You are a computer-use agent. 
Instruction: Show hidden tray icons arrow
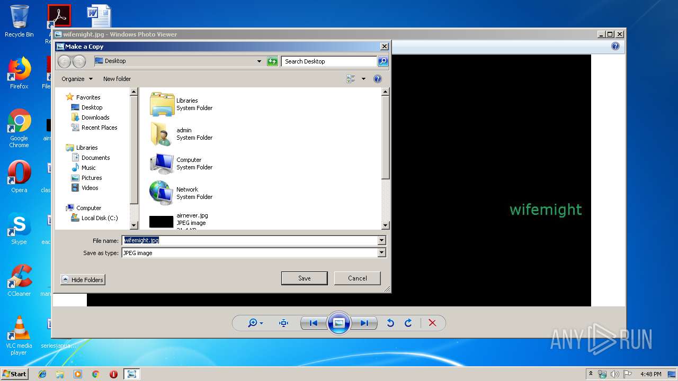591,374
